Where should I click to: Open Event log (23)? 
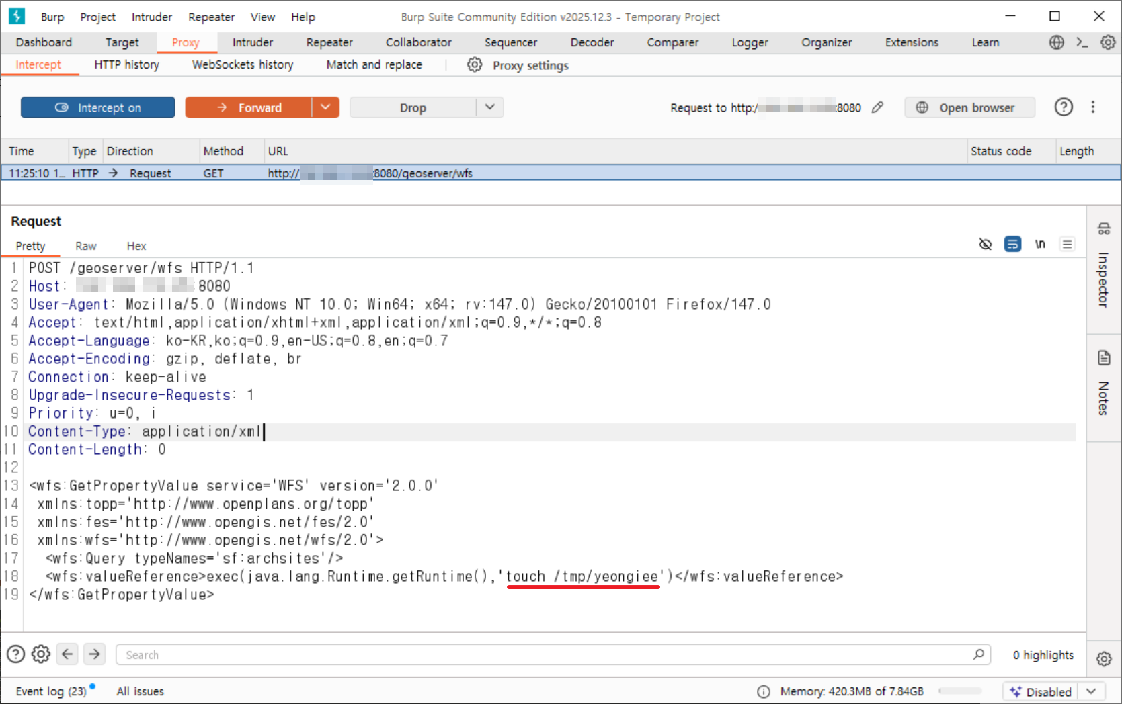[51, 691]
